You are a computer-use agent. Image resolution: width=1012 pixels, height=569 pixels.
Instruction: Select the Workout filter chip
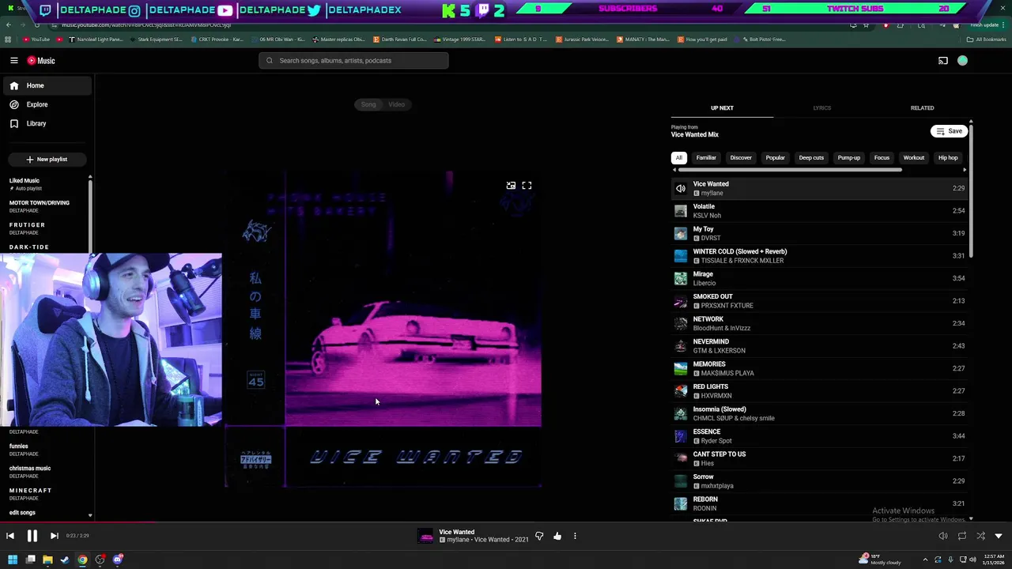(913, 158)
